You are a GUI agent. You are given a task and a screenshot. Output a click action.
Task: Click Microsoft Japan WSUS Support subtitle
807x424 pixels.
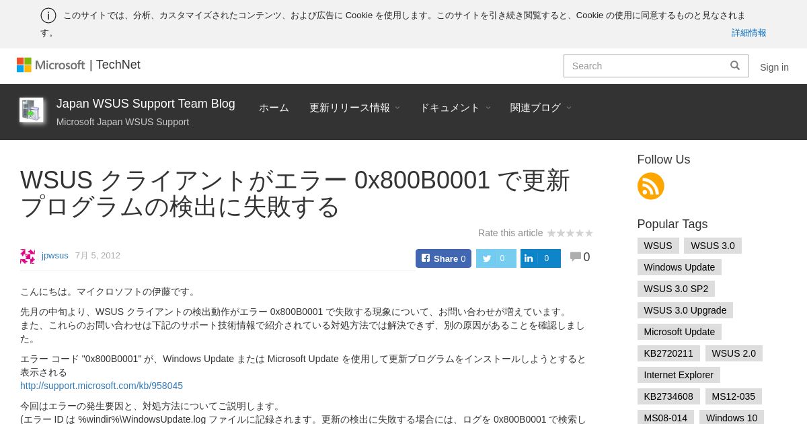(122, 122)
